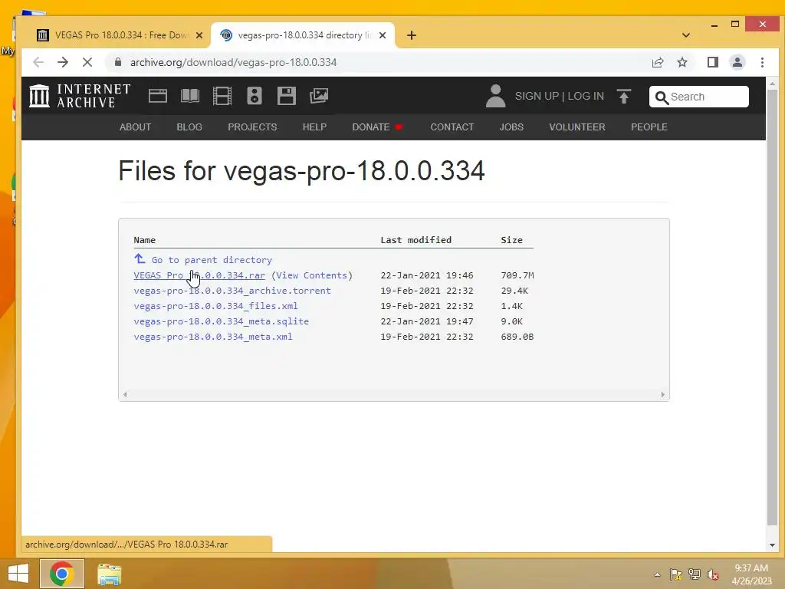Screen dimensions: 785x589
Task: Click the 709.7M size value
Action: click(517, 275)
